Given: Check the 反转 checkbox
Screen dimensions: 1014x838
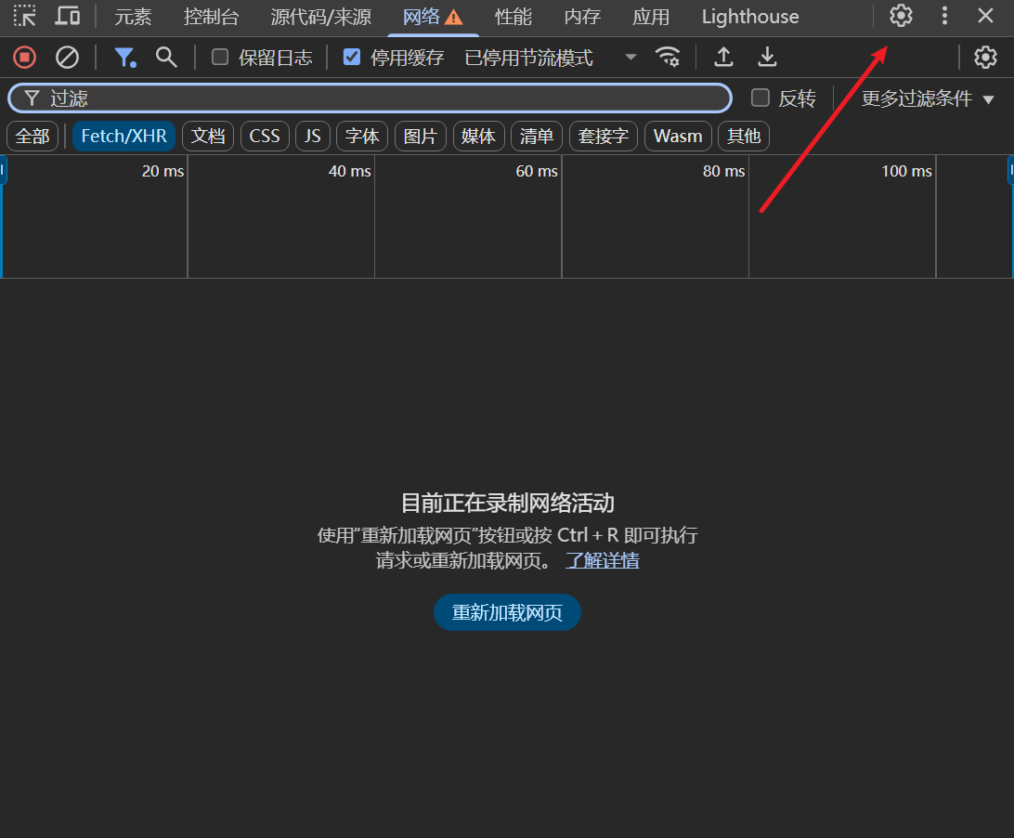Looking at the screenshot, I should (760, 98).
